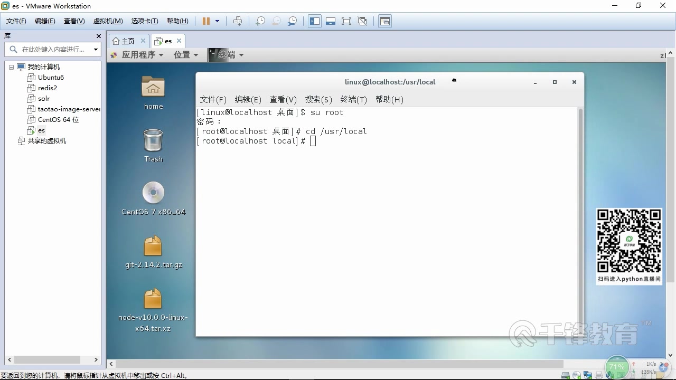The width and height of the screenshot is (676, 380).
Task: Take a snapshot of this virtual machine
Action: point(260,21)
